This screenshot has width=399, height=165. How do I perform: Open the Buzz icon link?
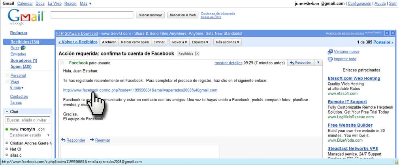pos(23,48)
